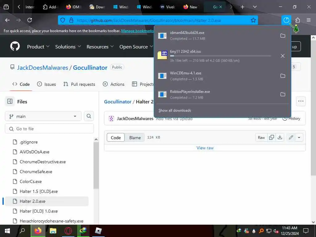
Task: Focus the Go to file field
Action: coord(49,129)
